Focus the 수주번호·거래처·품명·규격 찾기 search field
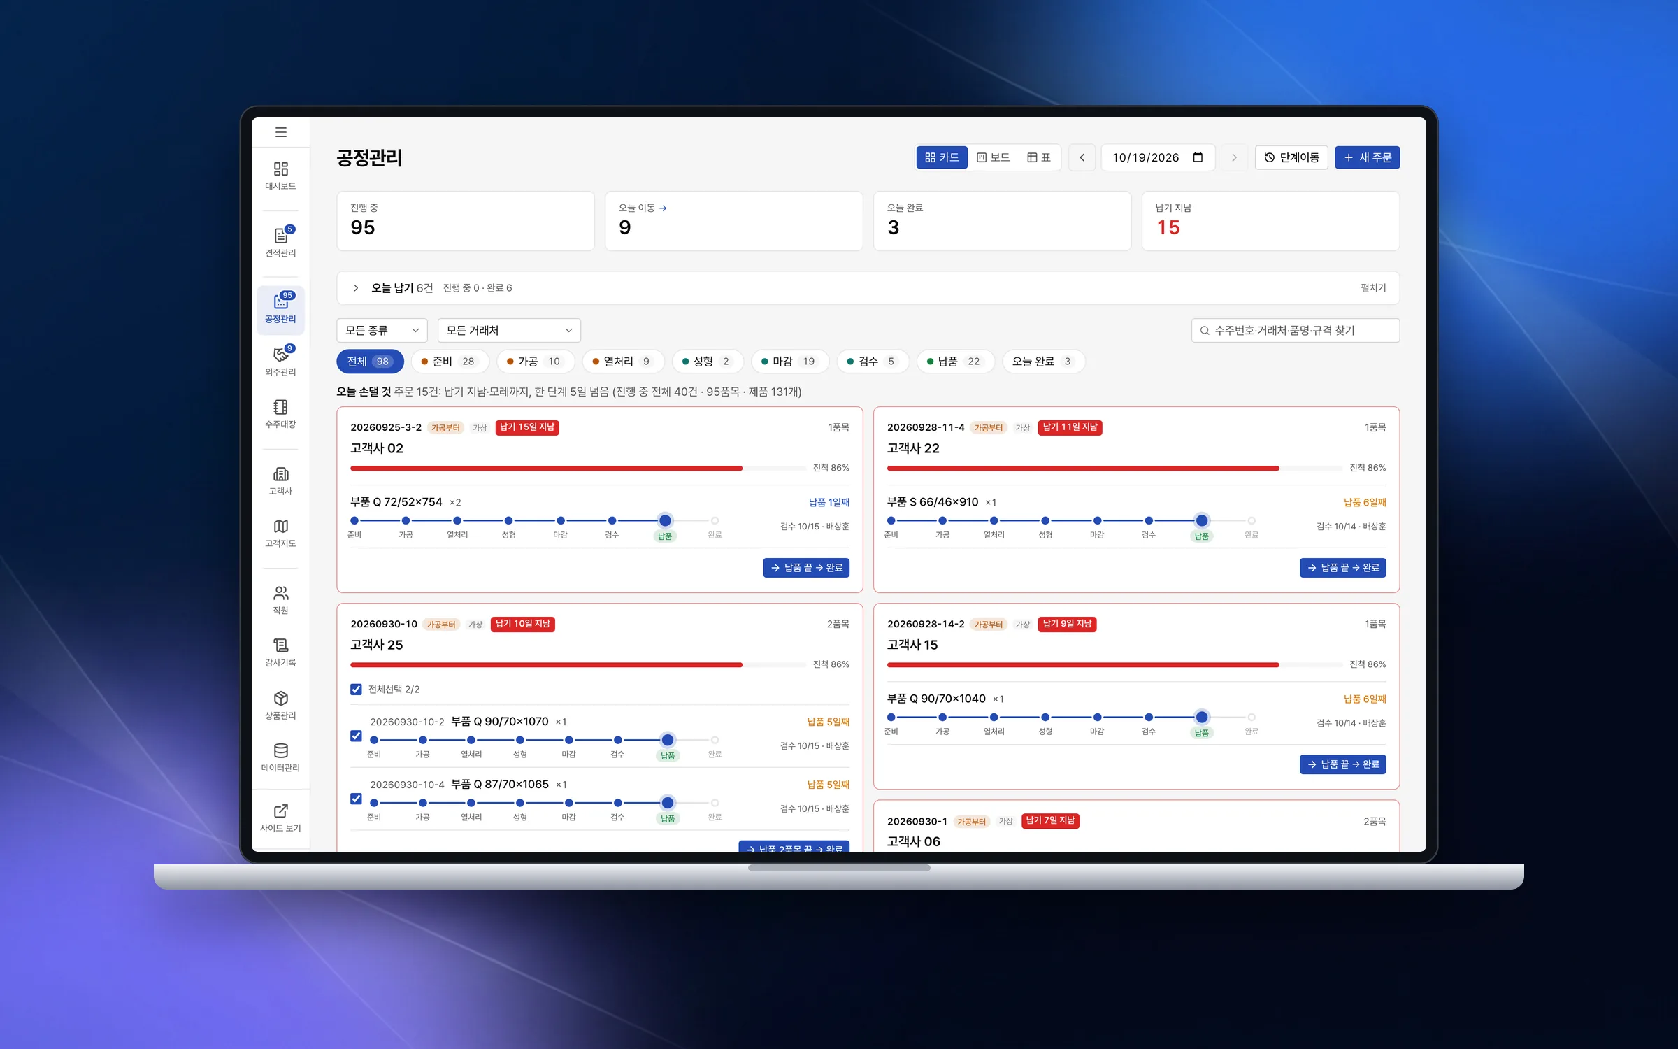 click(1296, 330)
